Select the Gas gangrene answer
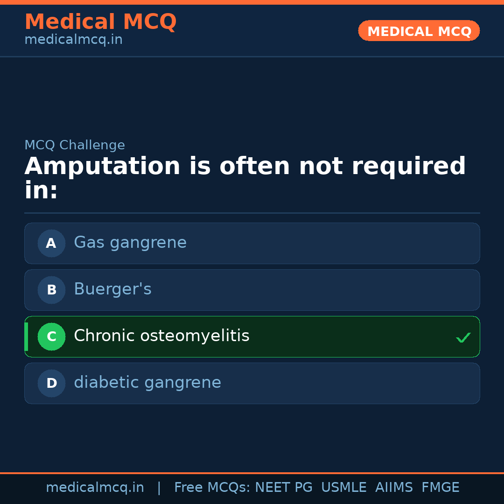This screenshot has height=504, width=504. pyautogui.click(x=130, y=243)
